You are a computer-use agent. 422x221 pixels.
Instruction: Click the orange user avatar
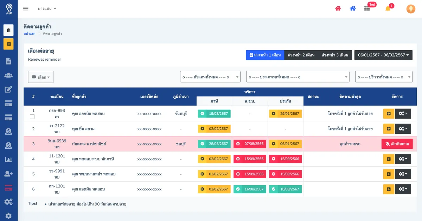411,9
